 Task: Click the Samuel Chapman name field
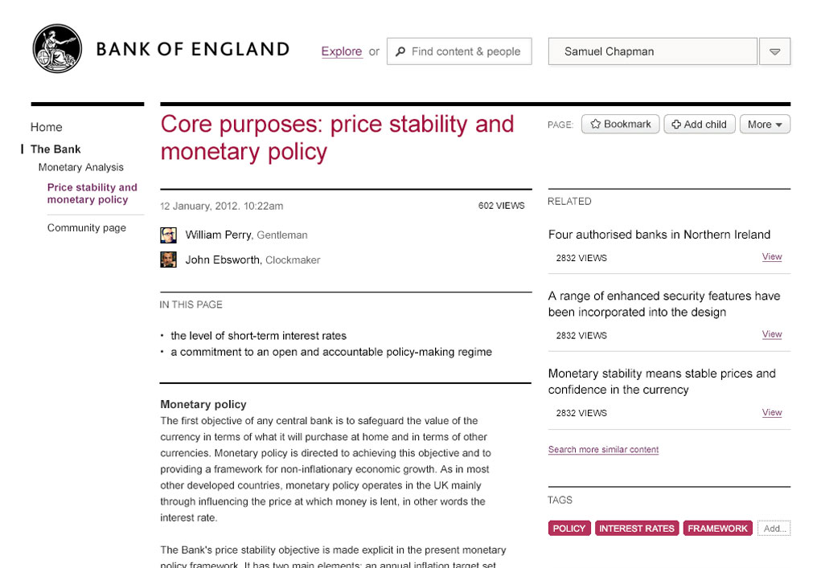652,51
